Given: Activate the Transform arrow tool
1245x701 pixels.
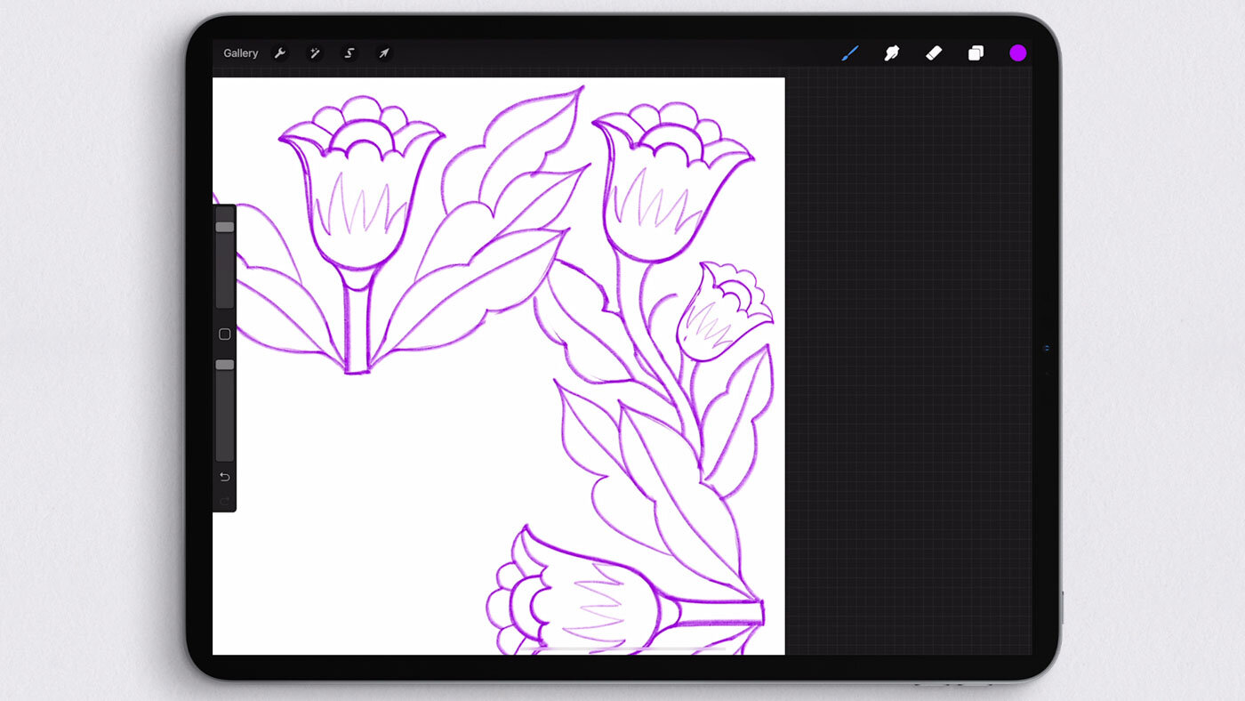Looking at the screenshot, I should (384, 53).
